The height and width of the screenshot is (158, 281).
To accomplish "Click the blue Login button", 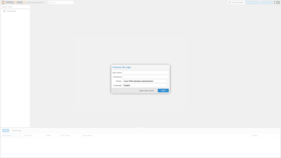I will 163,91.
